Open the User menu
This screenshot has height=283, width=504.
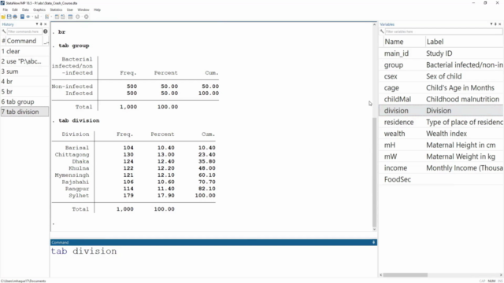pos(70,10)
